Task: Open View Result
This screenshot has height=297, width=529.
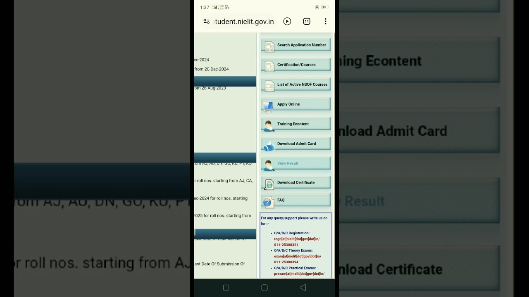Action: pos(296,163)
